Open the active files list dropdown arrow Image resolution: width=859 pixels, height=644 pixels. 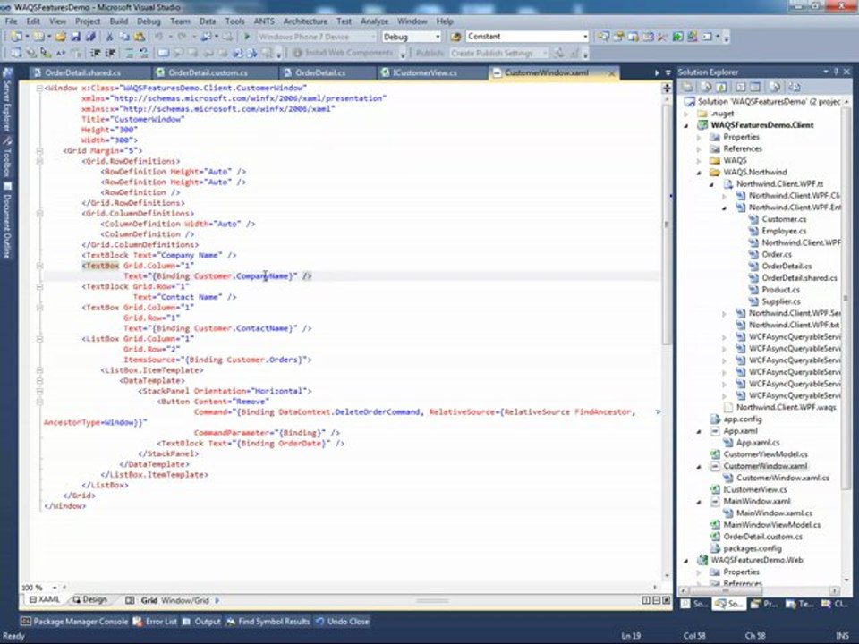pyautogui.click(x=668, y=72)
